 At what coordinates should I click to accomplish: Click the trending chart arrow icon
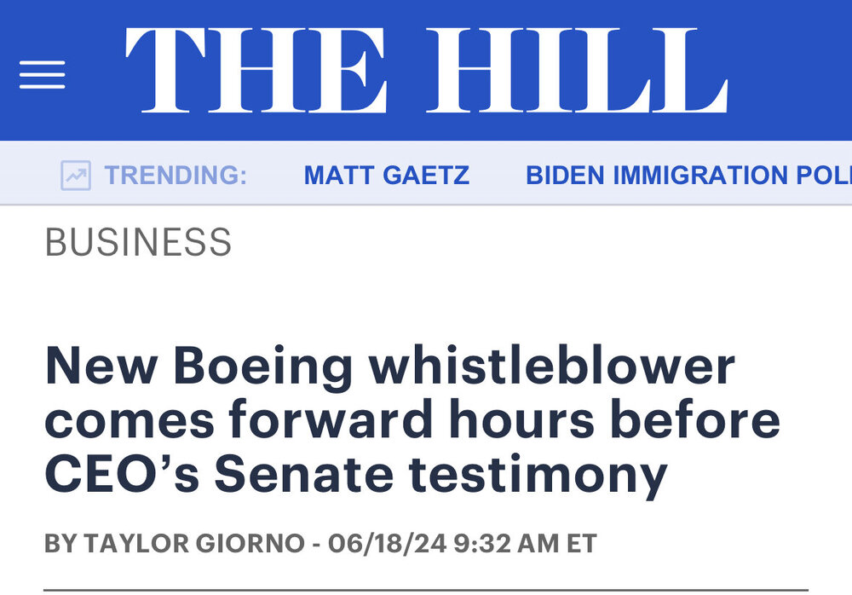pos(76,176)
